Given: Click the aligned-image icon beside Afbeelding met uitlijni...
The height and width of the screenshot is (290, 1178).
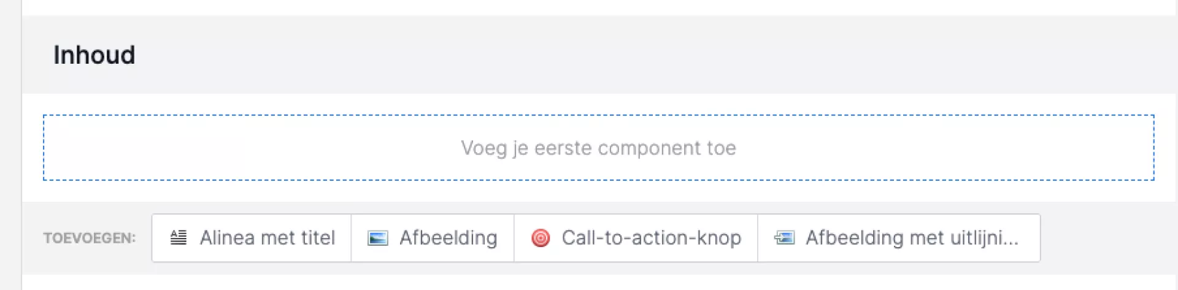Looking at the screenshot, I should click(x=785, y=238).
